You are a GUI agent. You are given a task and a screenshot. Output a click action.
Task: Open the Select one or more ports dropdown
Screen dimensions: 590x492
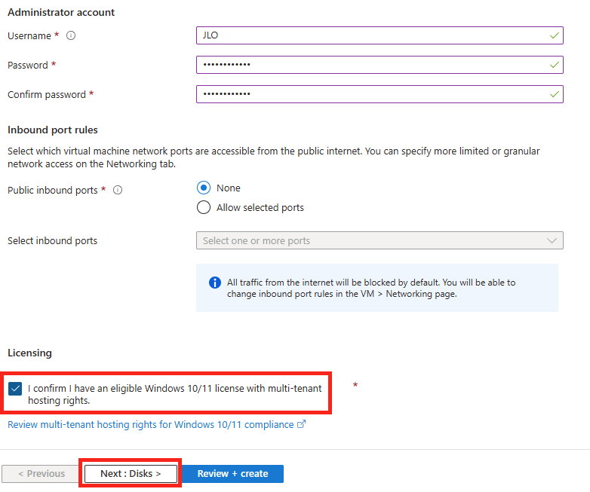coord(380,240)
